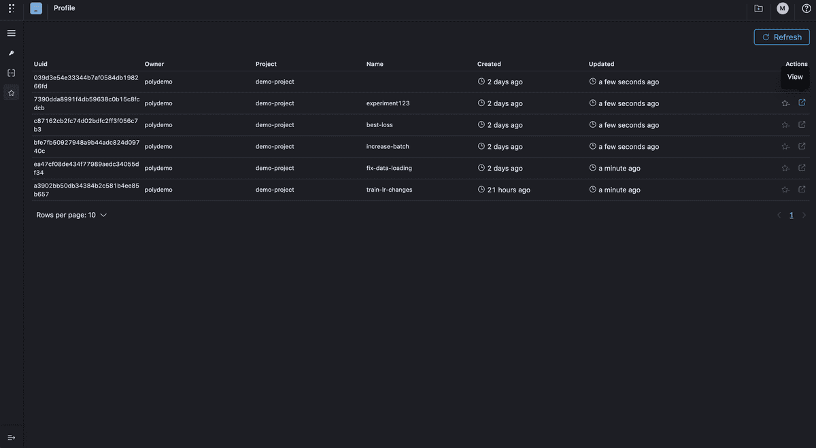816x448 pixels.
Task: Remove bookmark star for increase-batch
Action: click(x=785, y=147)
